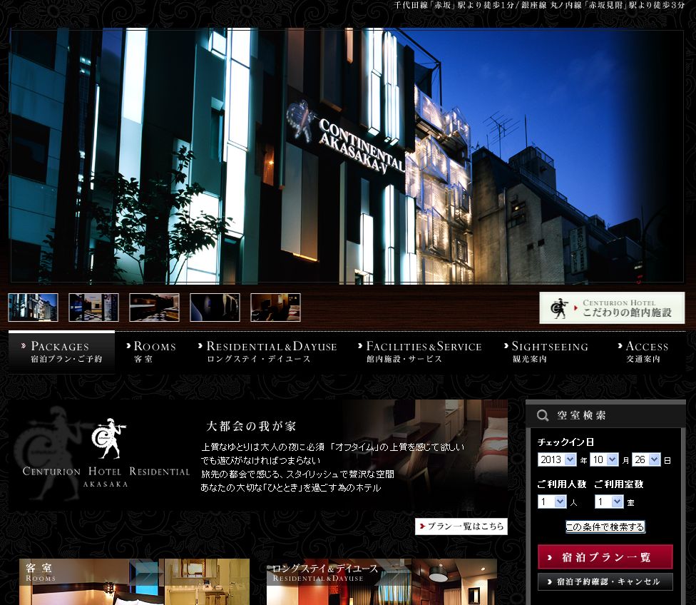Show the second slideshow thumbnail

pos(93,307)
